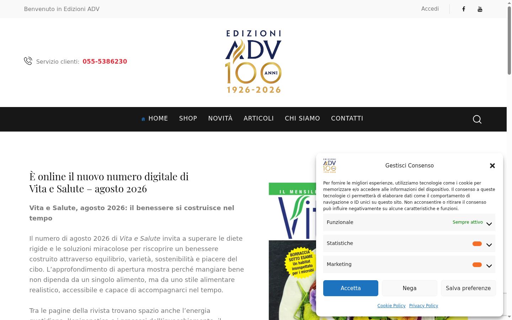Open the NOVITÀ menu item
The image size is (512, 320).
coord(220,118)
